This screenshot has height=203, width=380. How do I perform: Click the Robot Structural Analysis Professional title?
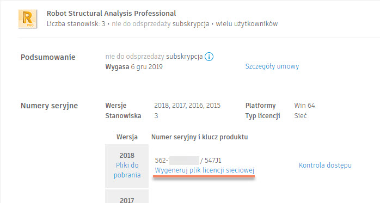pos(111,14)
